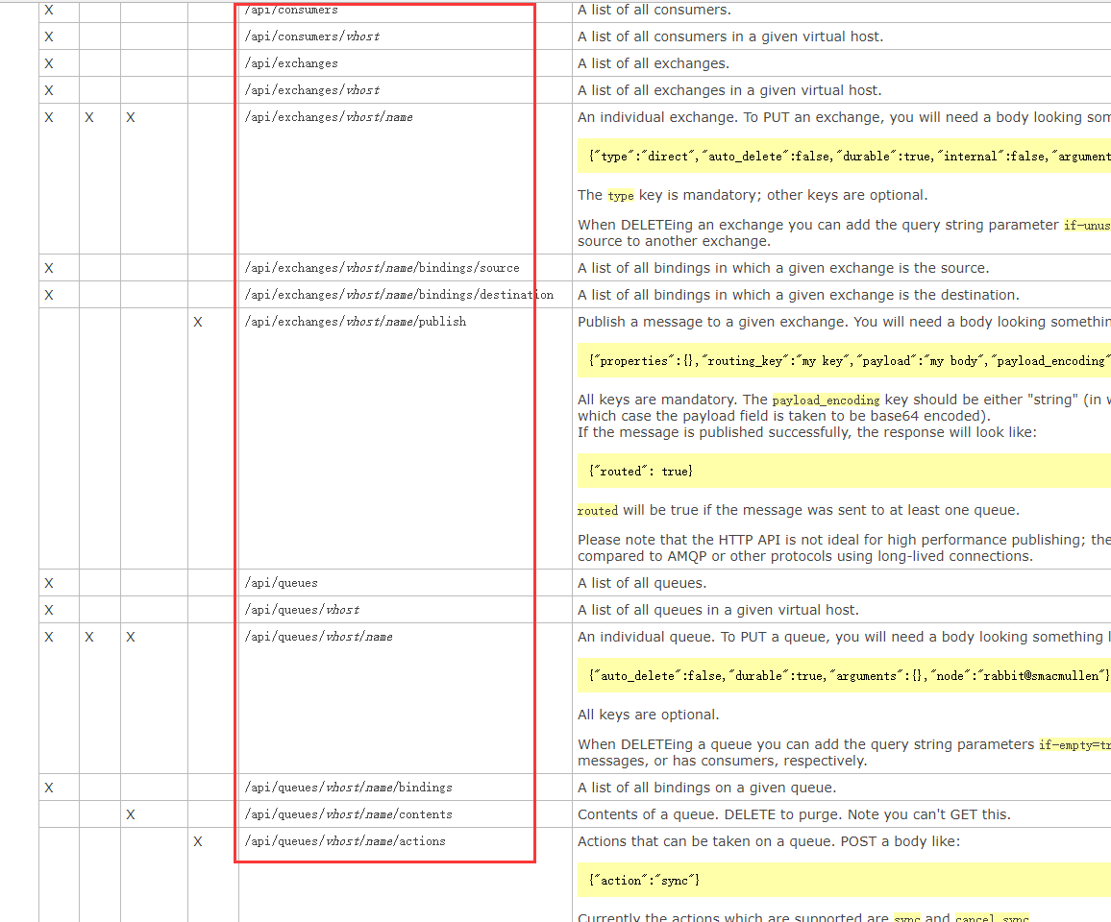Viewport: 1111px width, 922px height.
Task: Click 'A list of all exchanges in a given virtual host' text
Action: (x=729, y=90)
